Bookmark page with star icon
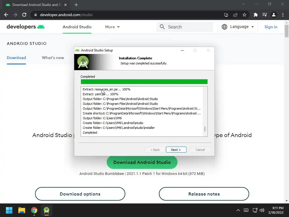Viewport: 289px width, 217px height. [x=244, y=15]
